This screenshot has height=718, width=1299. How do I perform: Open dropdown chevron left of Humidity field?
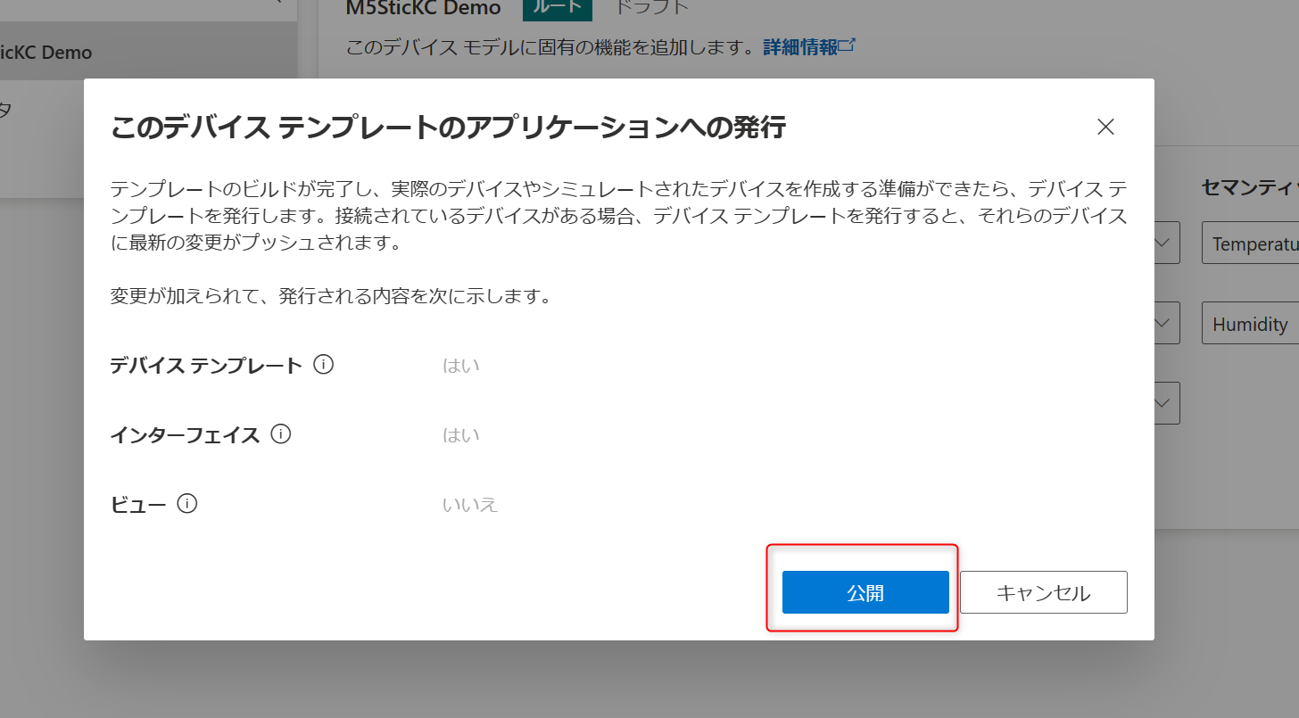tap(1163, 324)
